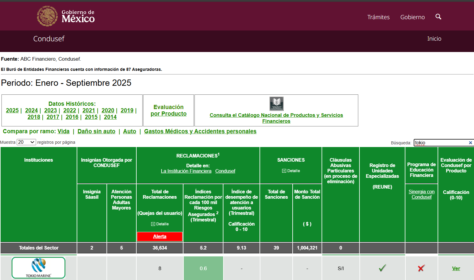Go to Inicio in Condusef bar

click(x=434, y=39)
